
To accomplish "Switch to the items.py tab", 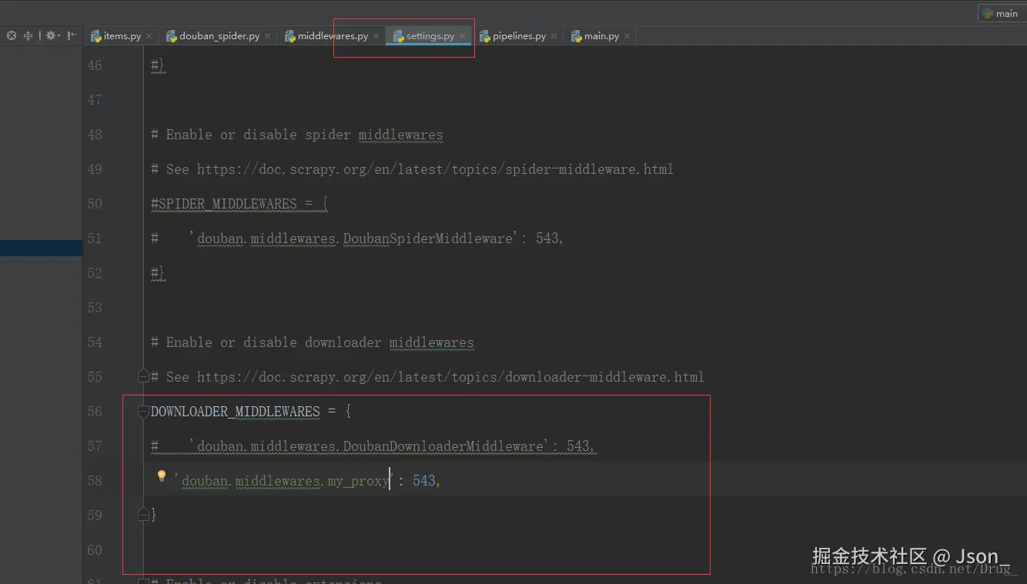I will [122, 36].
